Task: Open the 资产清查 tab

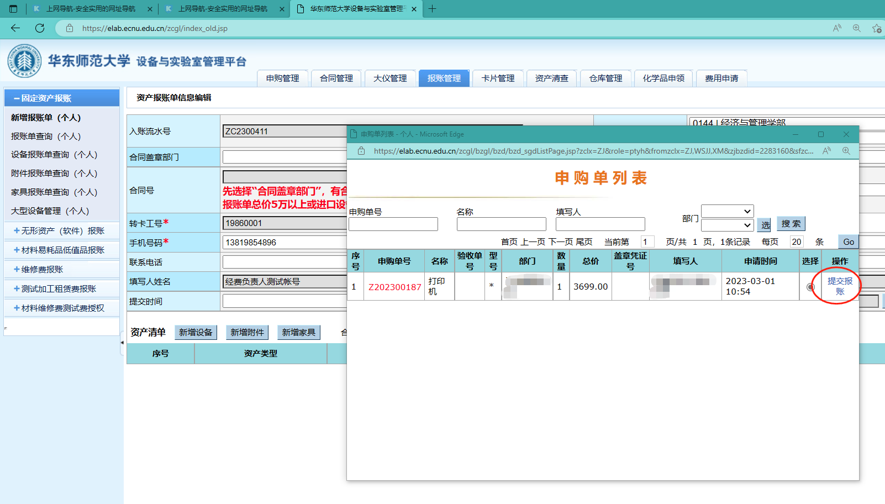Action: (552, 78)
